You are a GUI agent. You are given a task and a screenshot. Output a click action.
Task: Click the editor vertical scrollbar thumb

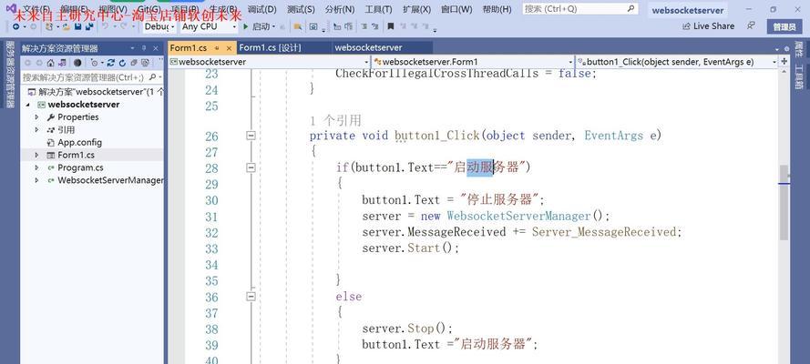click(784, 203)
